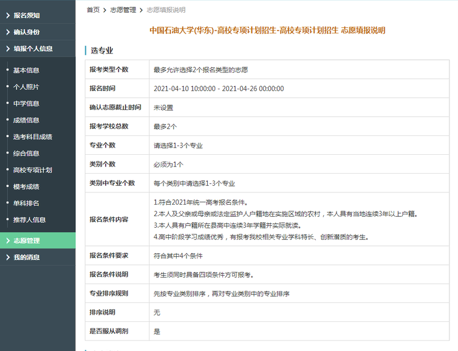458x351 pixels.
Task: Click the 志愿管理 breadcrumb link
Action: pyautogui.click(x=123, y=10)
